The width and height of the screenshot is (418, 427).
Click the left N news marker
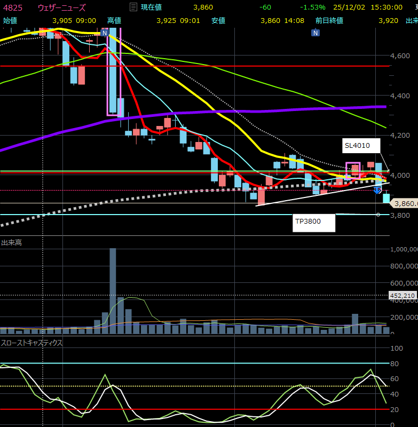[105, 33]
